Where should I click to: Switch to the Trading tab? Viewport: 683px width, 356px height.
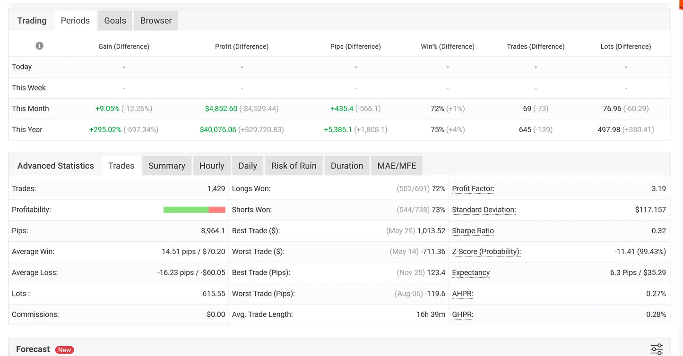point(32,21)
